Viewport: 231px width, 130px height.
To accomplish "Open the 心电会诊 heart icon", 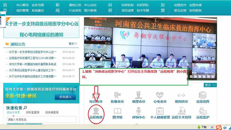I will point(160,95).
